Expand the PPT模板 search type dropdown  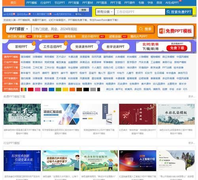[19, 29]
